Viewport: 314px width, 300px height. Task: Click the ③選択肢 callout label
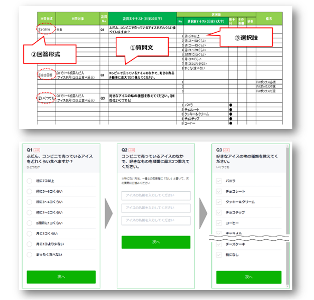246,37
